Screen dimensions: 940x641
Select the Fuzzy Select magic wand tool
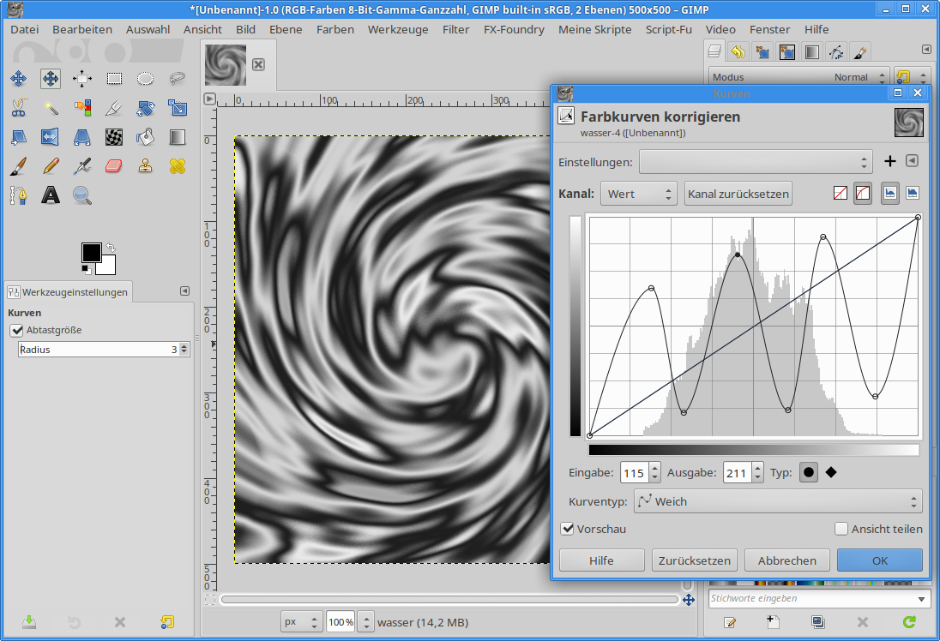[51, 108]
